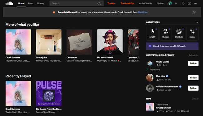Open Mz Vee - Sheriff cover

[110, 42]
